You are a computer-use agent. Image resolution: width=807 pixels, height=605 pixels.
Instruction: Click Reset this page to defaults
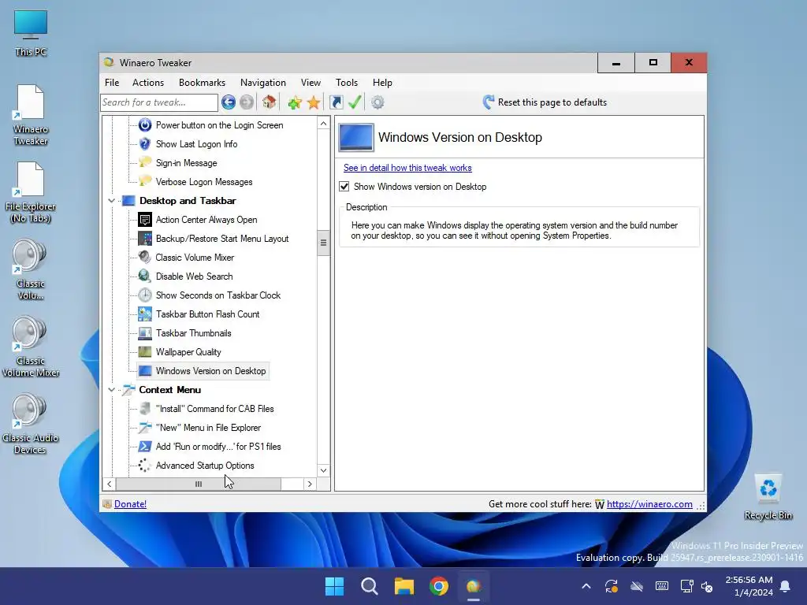[x=545, y=102]
